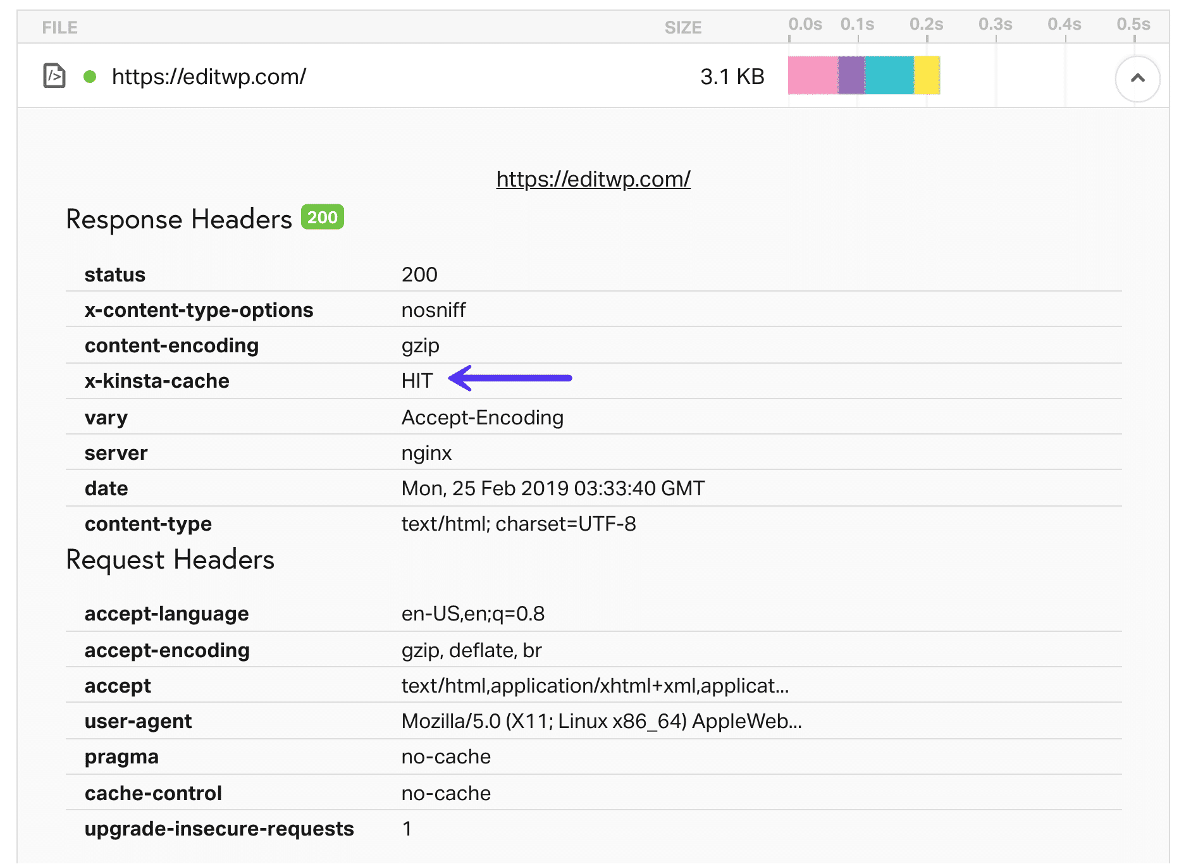This screenshot has height=864, width=1179.
Task: Select the SIZE column header
Action: point(682,27)
